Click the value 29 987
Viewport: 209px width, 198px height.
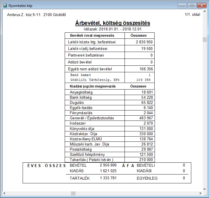[x=147, y=150]
